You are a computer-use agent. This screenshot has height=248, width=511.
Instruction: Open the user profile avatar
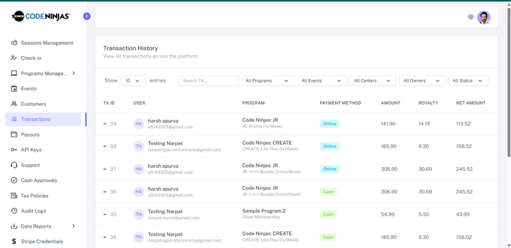click(484, 17)
